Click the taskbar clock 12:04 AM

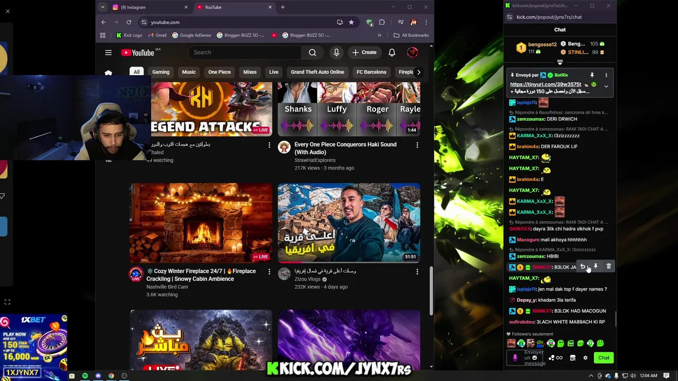coord(649,376)
